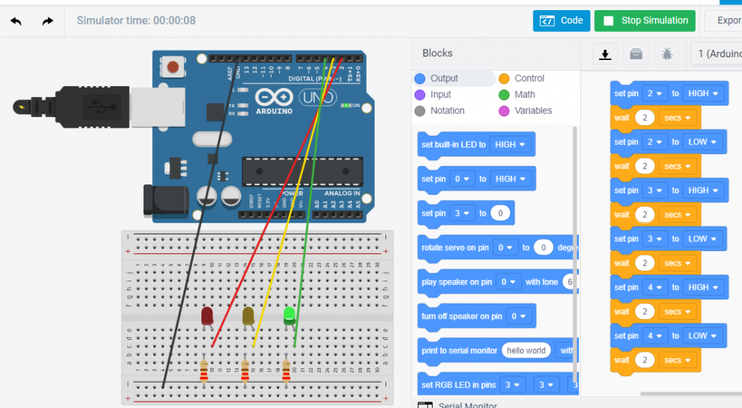Click the Code button

pyautogui.click(x=562, y=21)
